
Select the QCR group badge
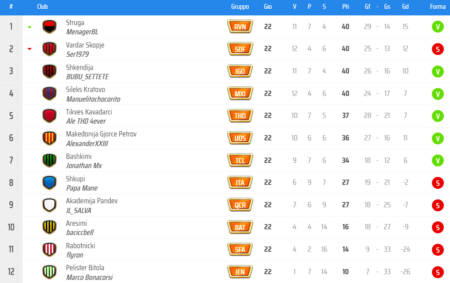(x=240, y=205)
